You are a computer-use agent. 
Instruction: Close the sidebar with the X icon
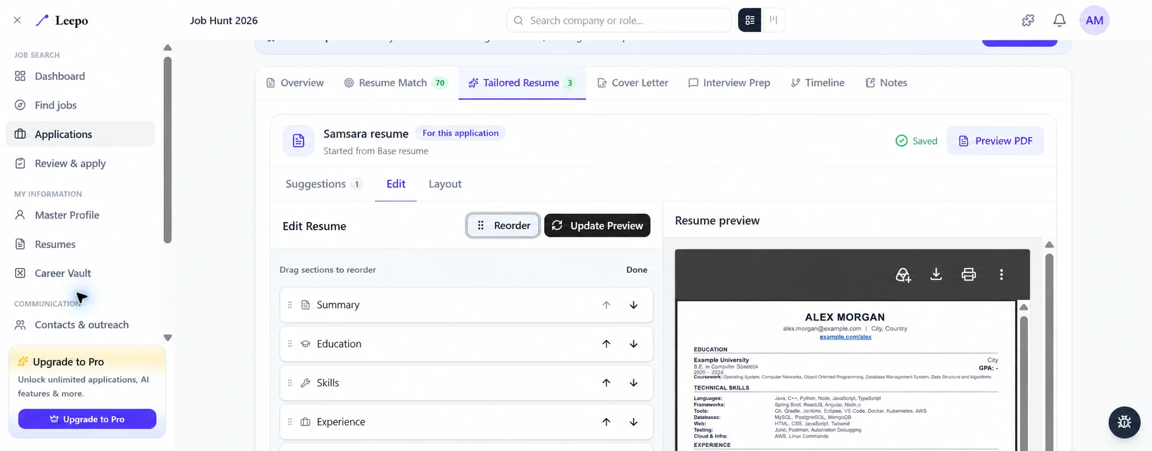click(x=17, y=20)
